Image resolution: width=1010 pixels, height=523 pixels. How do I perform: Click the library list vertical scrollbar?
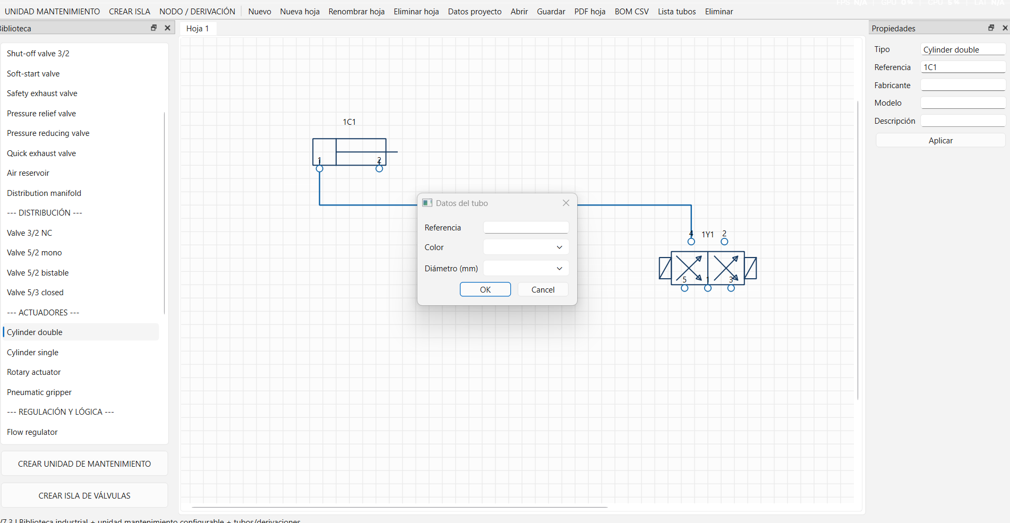pos(164,212)
